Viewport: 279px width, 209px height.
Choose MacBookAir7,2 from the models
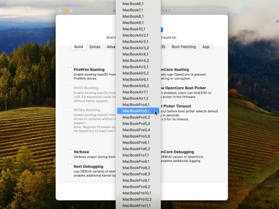click(x=138, y=98)
